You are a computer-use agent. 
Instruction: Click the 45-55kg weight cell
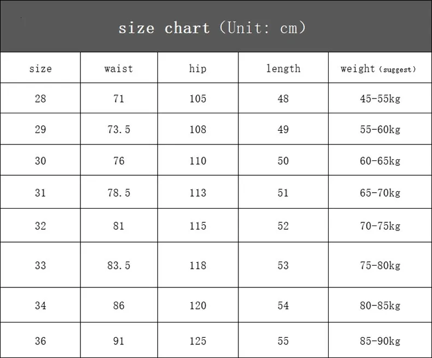tap(380, 99)
